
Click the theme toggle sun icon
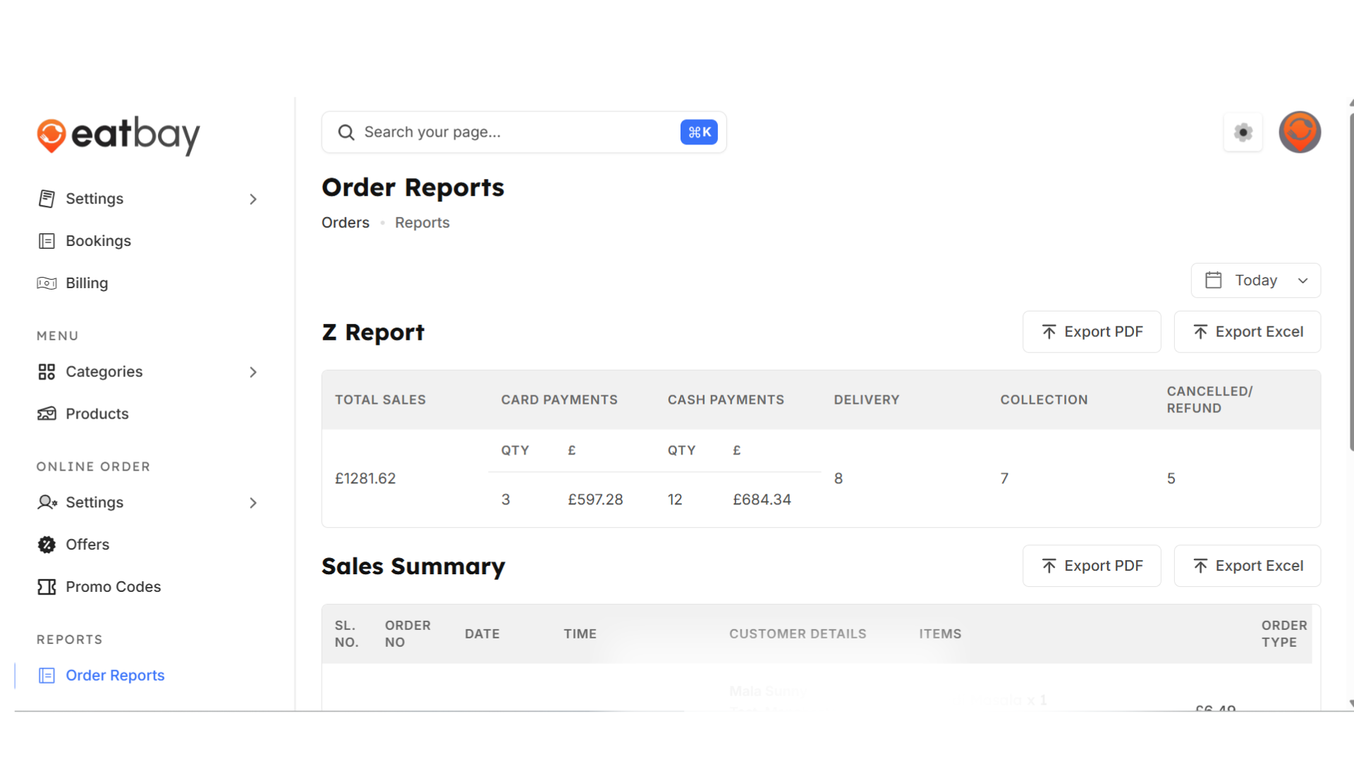pyautogui.click(x=1243, y=132)
